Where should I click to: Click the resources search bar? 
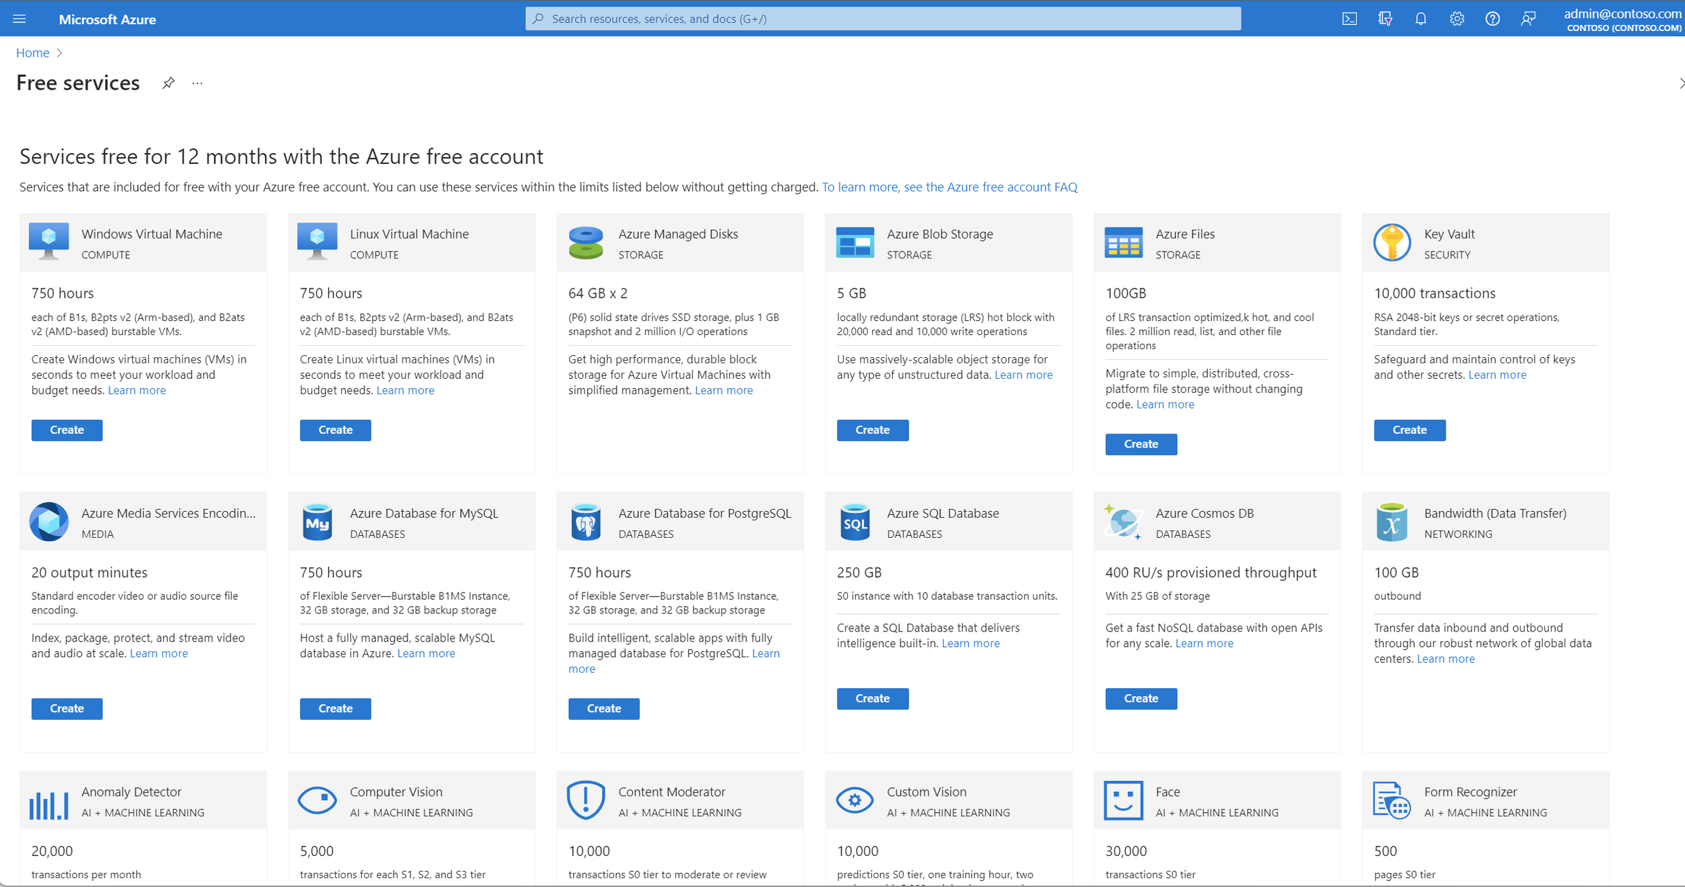point(883,18)
